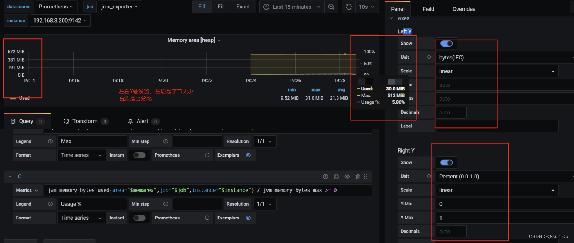Click the refresh dashboard icon
Screen dimensions: 574x243
tap(348, 7)
